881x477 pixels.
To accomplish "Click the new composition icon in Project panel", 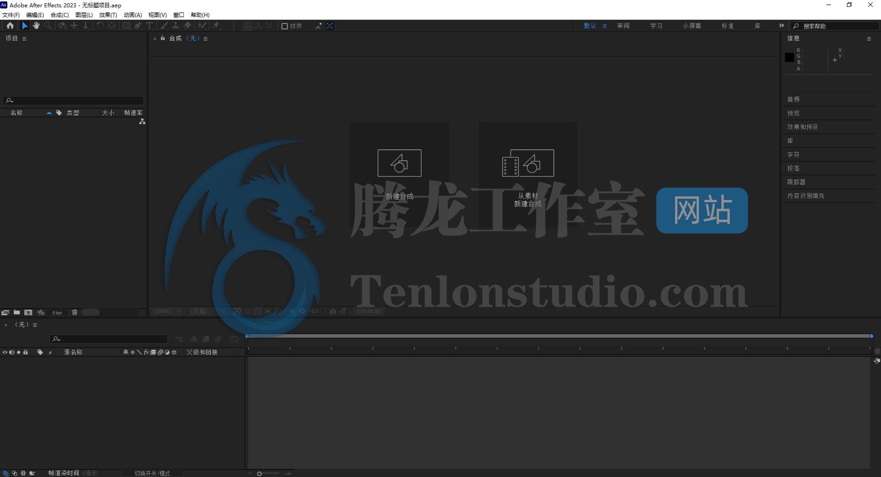I will [28, 312].
